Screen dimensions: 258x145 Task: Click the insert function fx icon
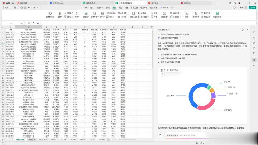click(x=33, y=23)
